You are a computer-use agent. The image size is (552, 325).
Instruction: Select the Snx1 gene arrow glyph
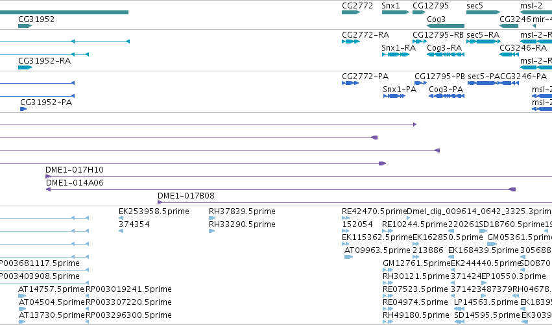[x=395, y=12]
